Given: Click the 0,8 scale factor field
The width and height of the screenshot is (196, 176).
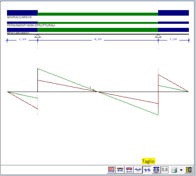Looking at the screenshot, I should click(x=165, y=170).
